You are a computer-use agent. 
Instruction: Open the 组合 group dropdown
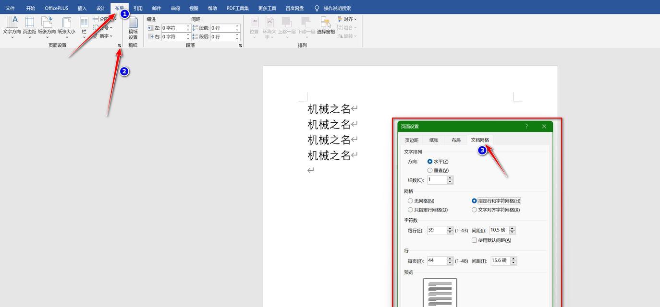(x=347, y=28)
